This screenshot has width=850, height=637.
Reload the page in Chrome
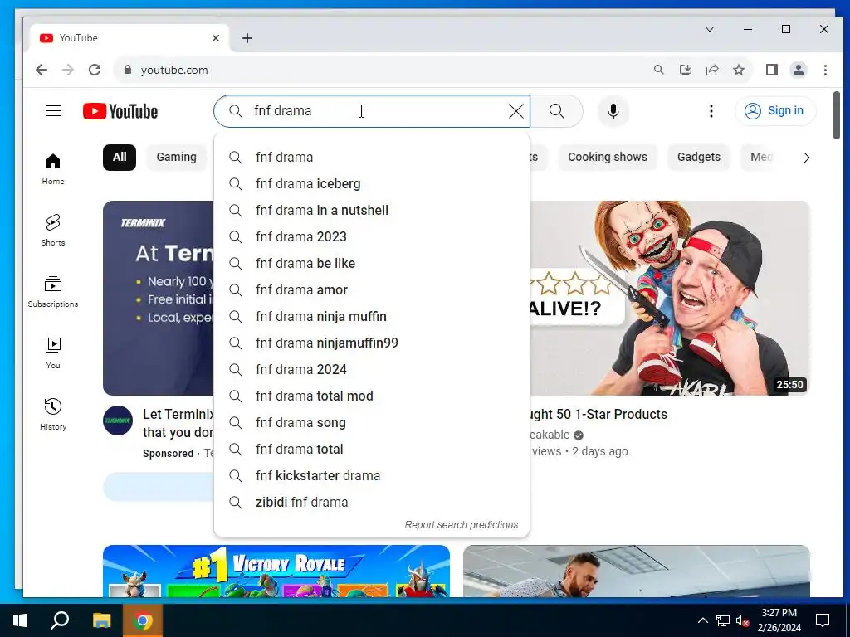point(95,70)
